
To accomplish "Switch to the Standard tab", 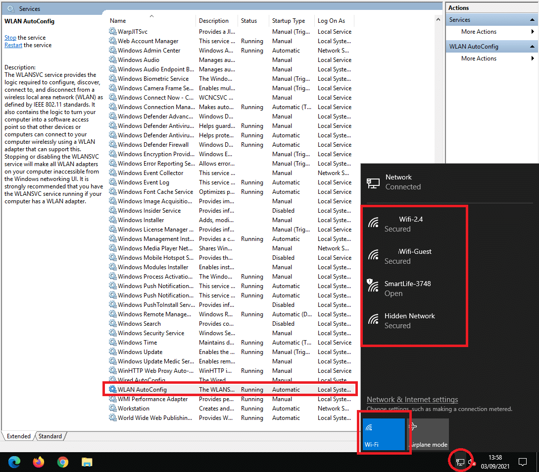I will coord(50,436).
